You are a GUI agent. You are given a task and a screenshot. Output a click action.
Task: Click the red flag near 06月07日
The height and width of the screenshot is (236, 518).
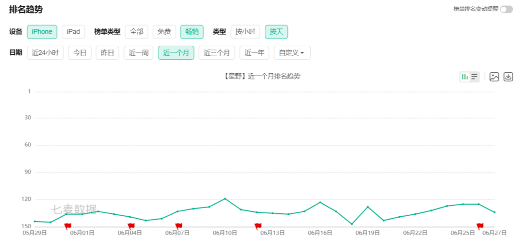[x=178, y=226]
